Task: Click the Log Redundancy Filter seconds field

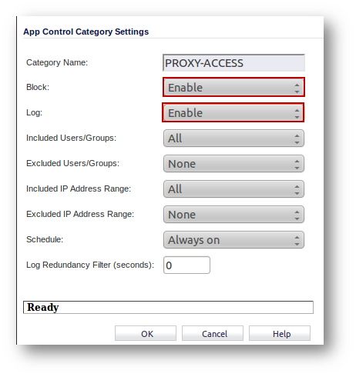Action: point(186,265)
